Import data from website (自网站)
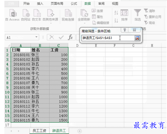 tap(26, 15)
